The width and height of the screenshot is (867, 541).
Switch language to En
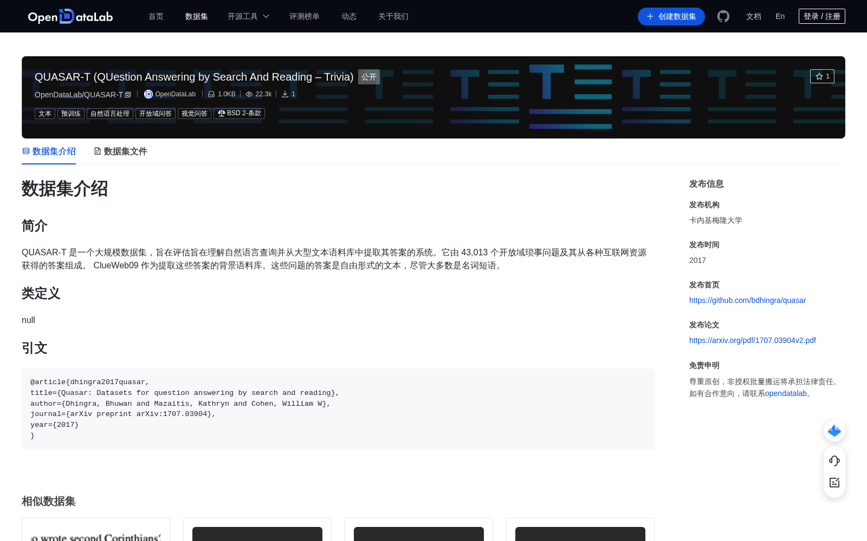coord(780,16)
